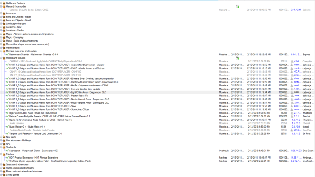This screenshot has width=315, height=177.
Task: Expand the Items and Objects - Player category
Action: pyautogui.click(x=1, y=17)
